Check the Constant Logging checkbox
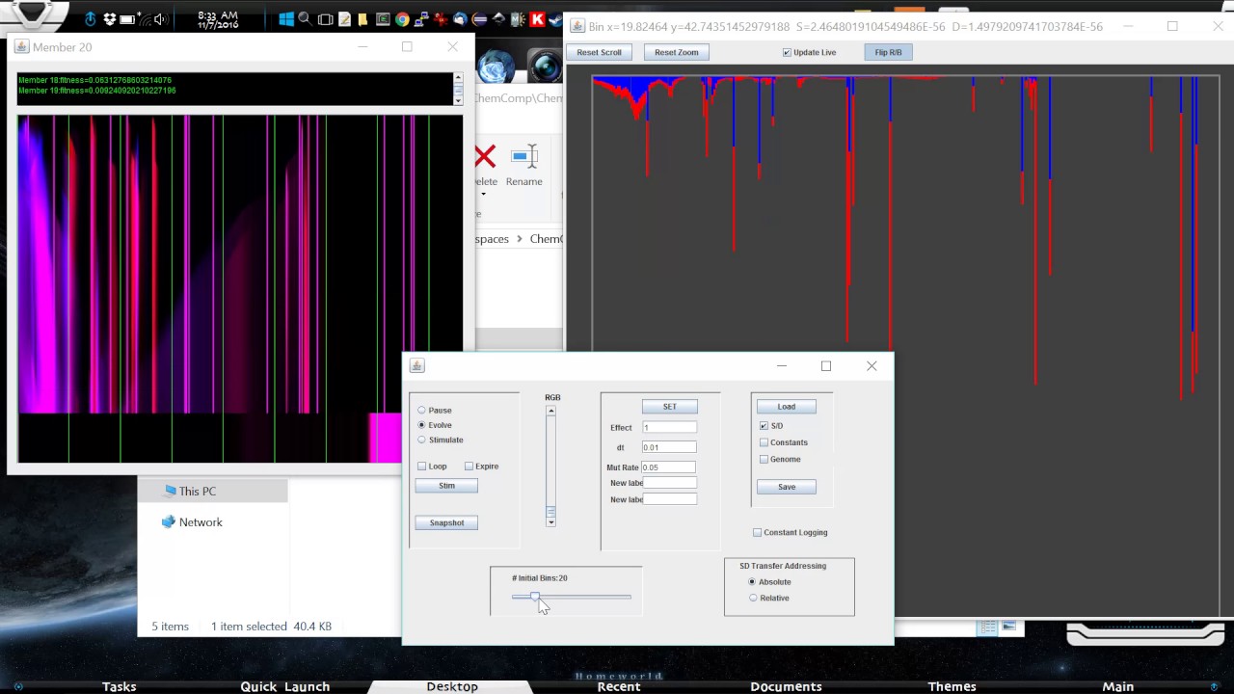This screenshot has width=1234, height=694. click(757, 532)
